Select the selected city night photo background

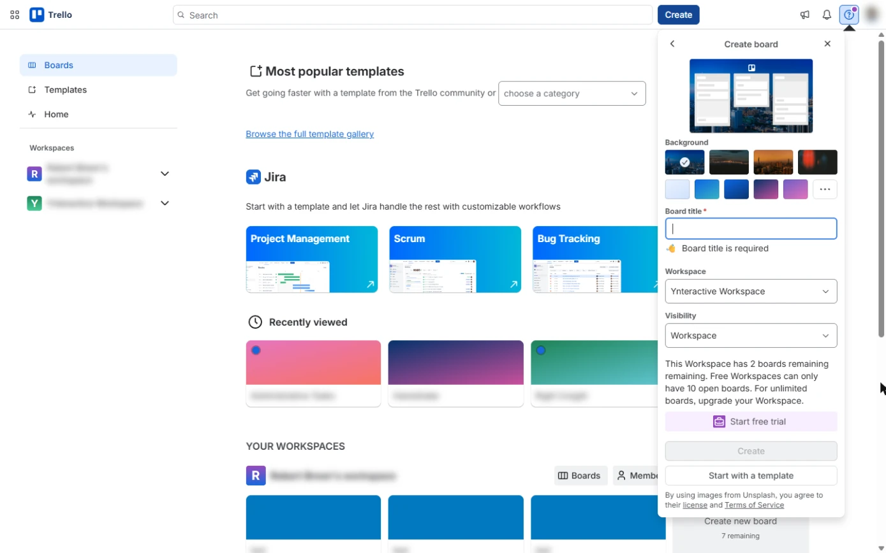(x=684, y=162)
